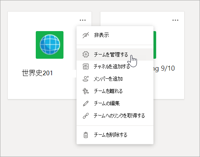Screen dimensions: 200x157
Task: Select 非表示 menu entry
Action: (115, 35)
